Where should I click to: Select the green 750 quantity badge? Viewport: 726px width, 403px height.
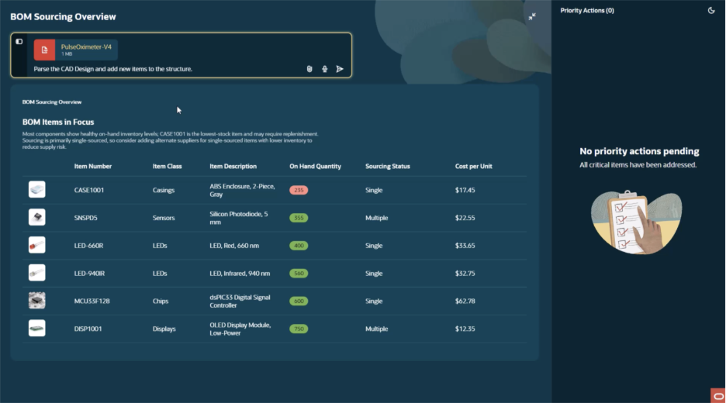coord(299,329)
